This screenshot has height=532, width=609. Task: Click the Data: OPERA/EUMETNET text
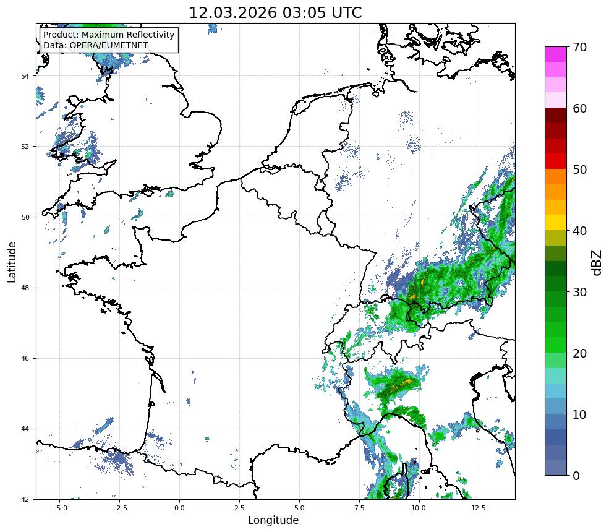click(96, 45)
